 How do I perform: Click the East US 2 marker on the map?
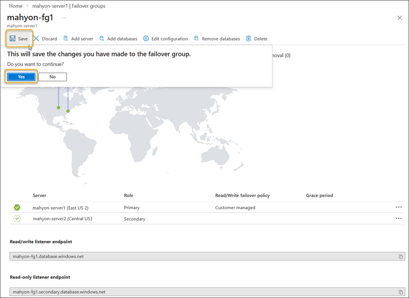(x=68, y=111)
